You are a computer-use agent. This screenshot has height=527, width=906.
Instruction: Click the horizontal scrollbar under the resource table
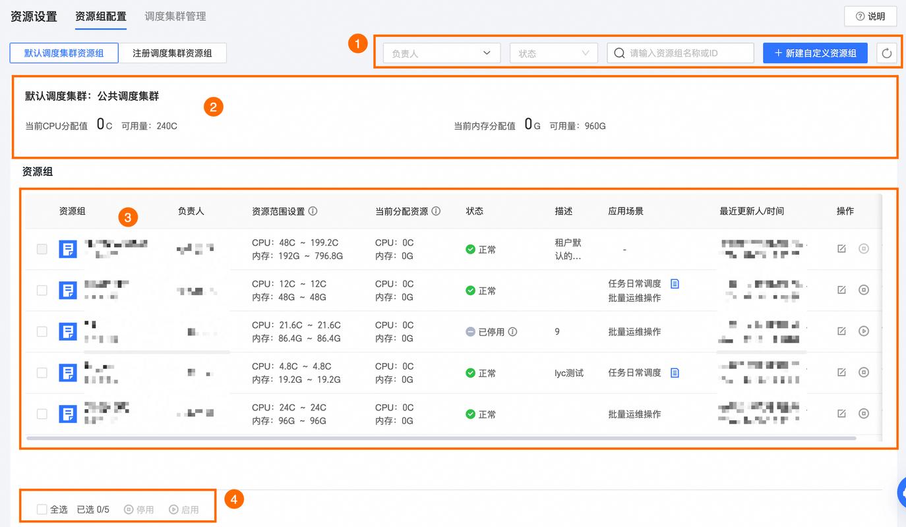pos(441,438)
